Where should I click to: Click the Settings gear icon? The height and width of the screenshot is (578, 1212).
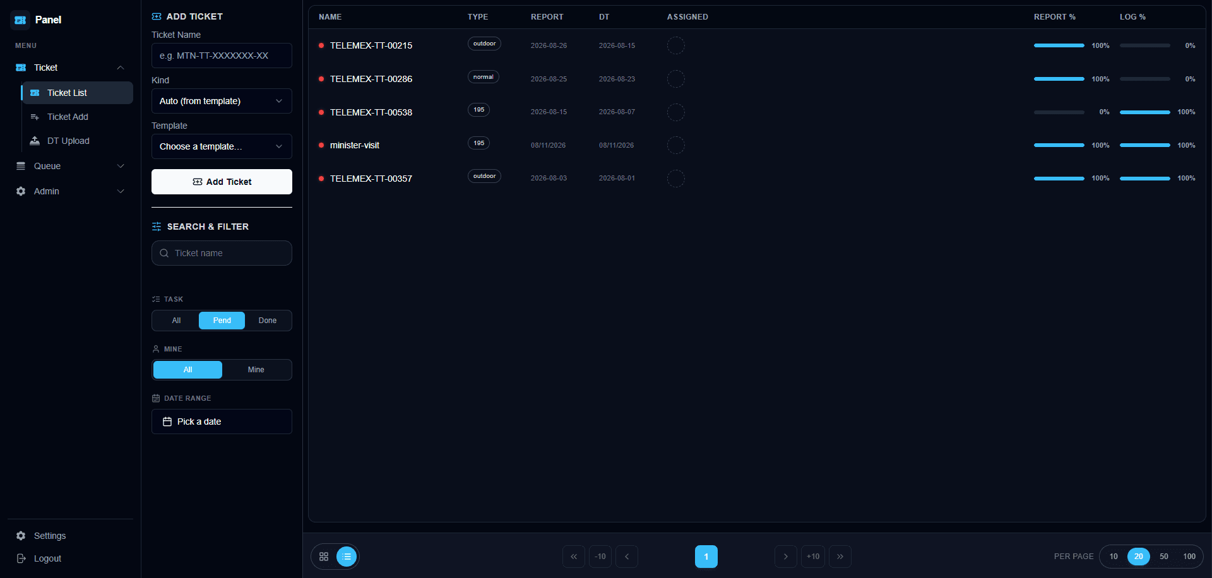(x=21, y=536)
